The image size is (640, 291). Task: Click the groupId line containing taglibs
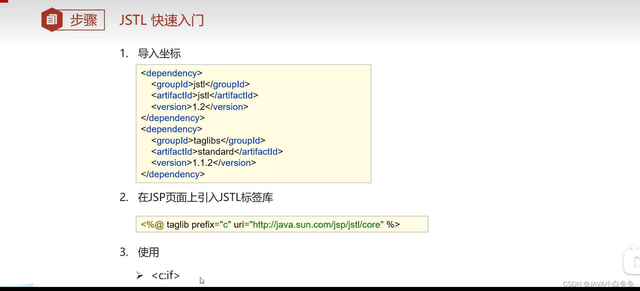208,141
